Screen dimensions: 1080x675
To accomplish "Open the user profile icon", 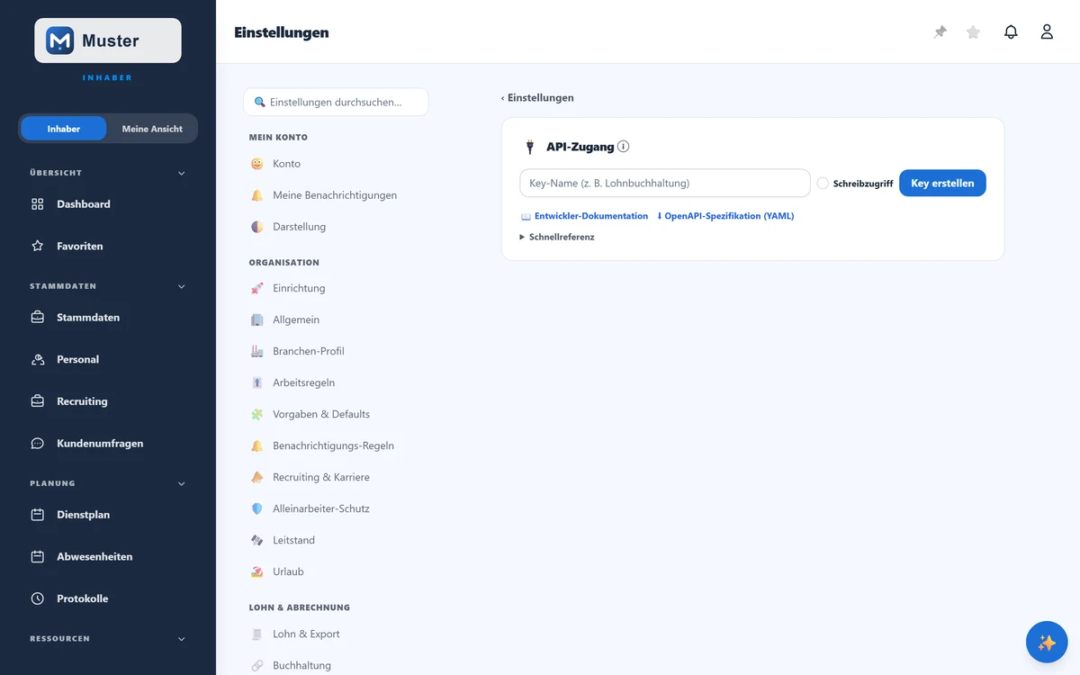I will 1047,32.
